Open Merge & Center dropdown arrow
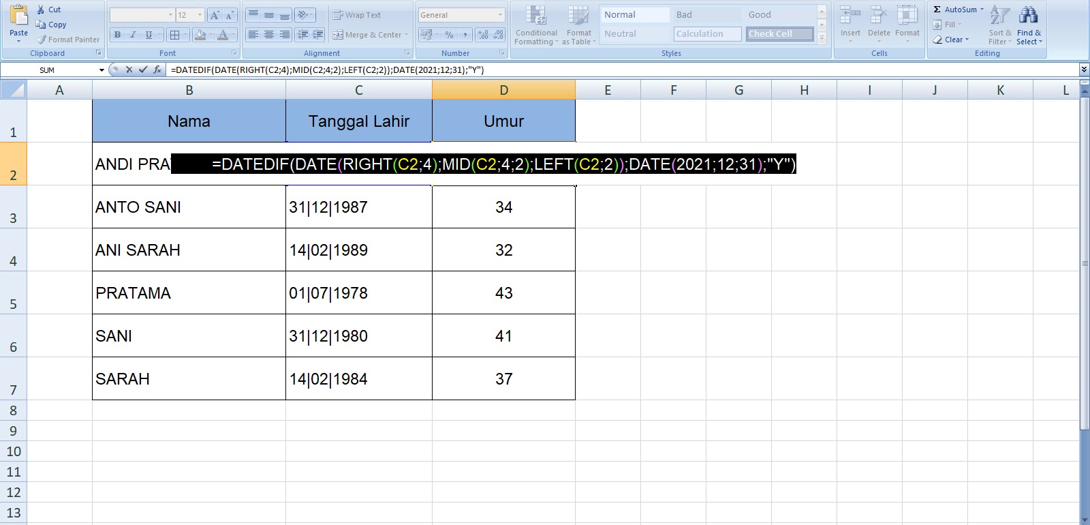 [x=407, y=35]
